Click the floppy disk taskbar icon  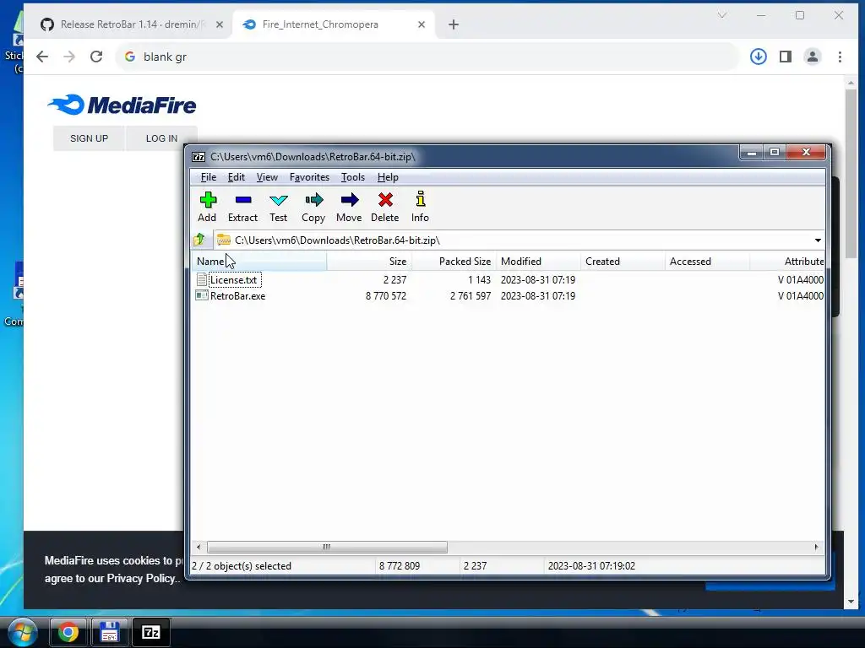coord(109,632)
